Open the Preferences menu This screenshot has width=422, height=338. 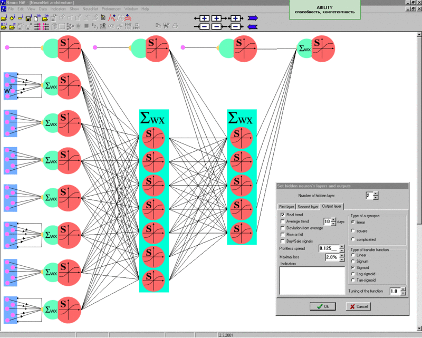click(x=111, y=9)
